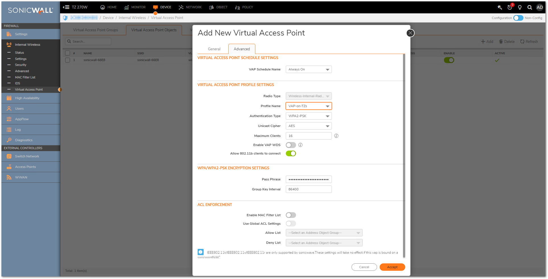The height and width of the screenshot is (279, 548).
Task: Turn off Allow 802.11b clients toggle
Action: point(291,153)
